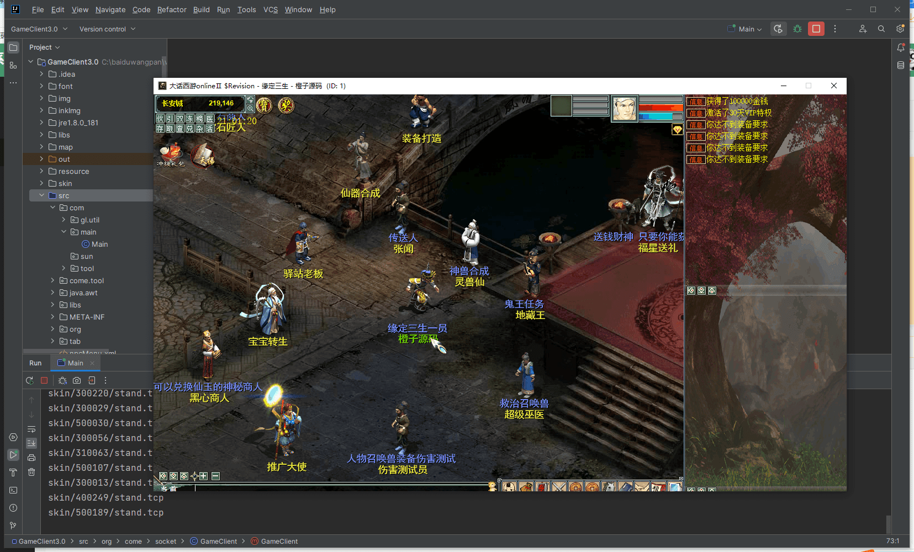Screen dimensions: 914x552
Task: Open the Database tool window icon
Action: click(901, 65)
